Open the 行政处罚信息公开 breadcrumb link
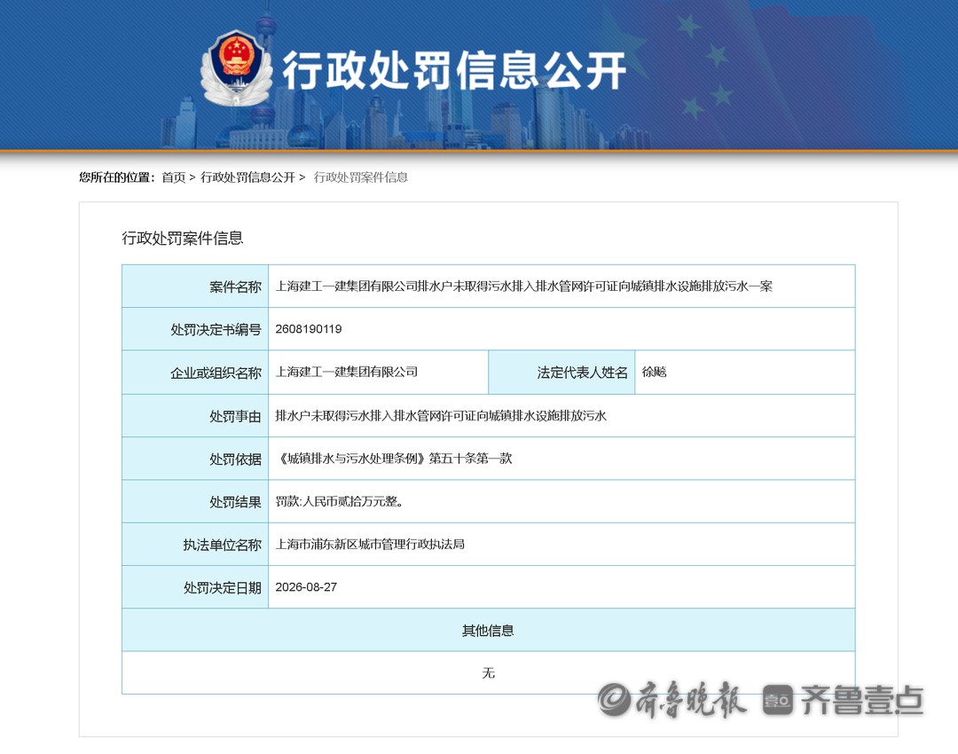The image size is (958, 754). (x=247, y=177)
